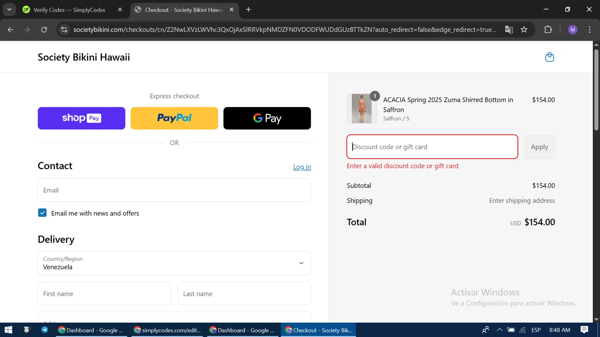
Task: Open the site information icon in address bar
Action: click(x=64, y=30)
